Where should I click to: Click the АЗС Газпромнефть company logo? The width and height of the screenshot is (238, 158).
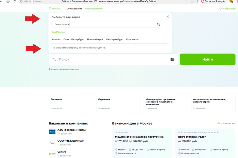[x=52, y=132]
